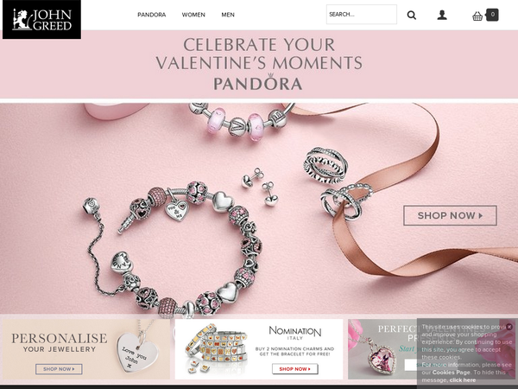Open the Men menu
This screenshot has height=389, width=518.
coord(228,15)
